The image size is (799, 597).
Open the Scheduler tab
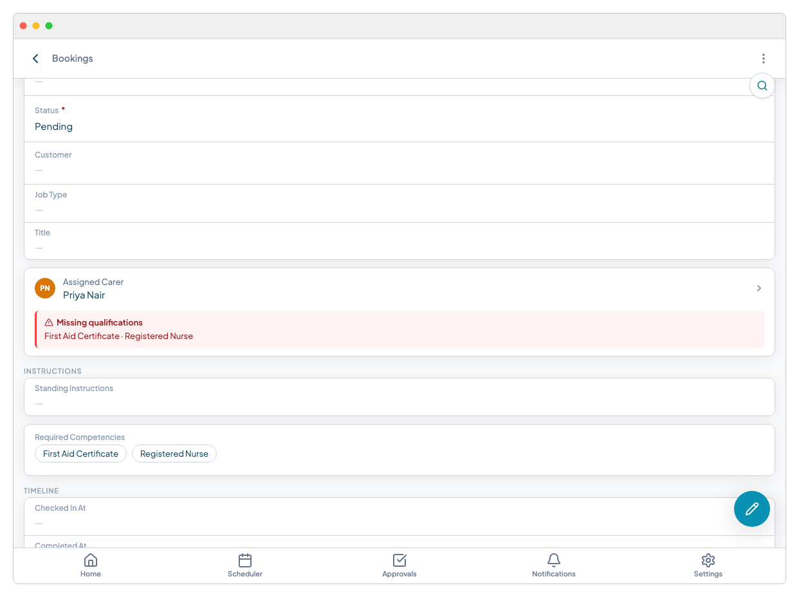coord(245,565)
